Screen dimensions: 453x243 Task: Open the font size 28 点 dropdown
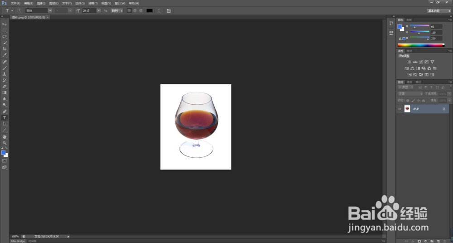pos(98,11)
